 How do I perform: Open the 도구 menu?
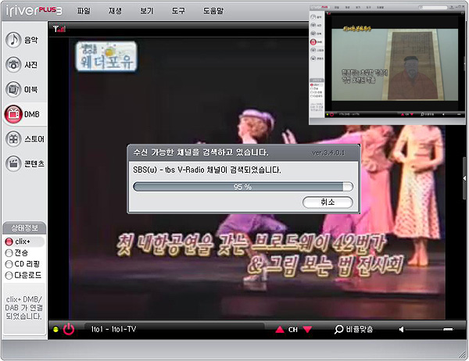178,11
